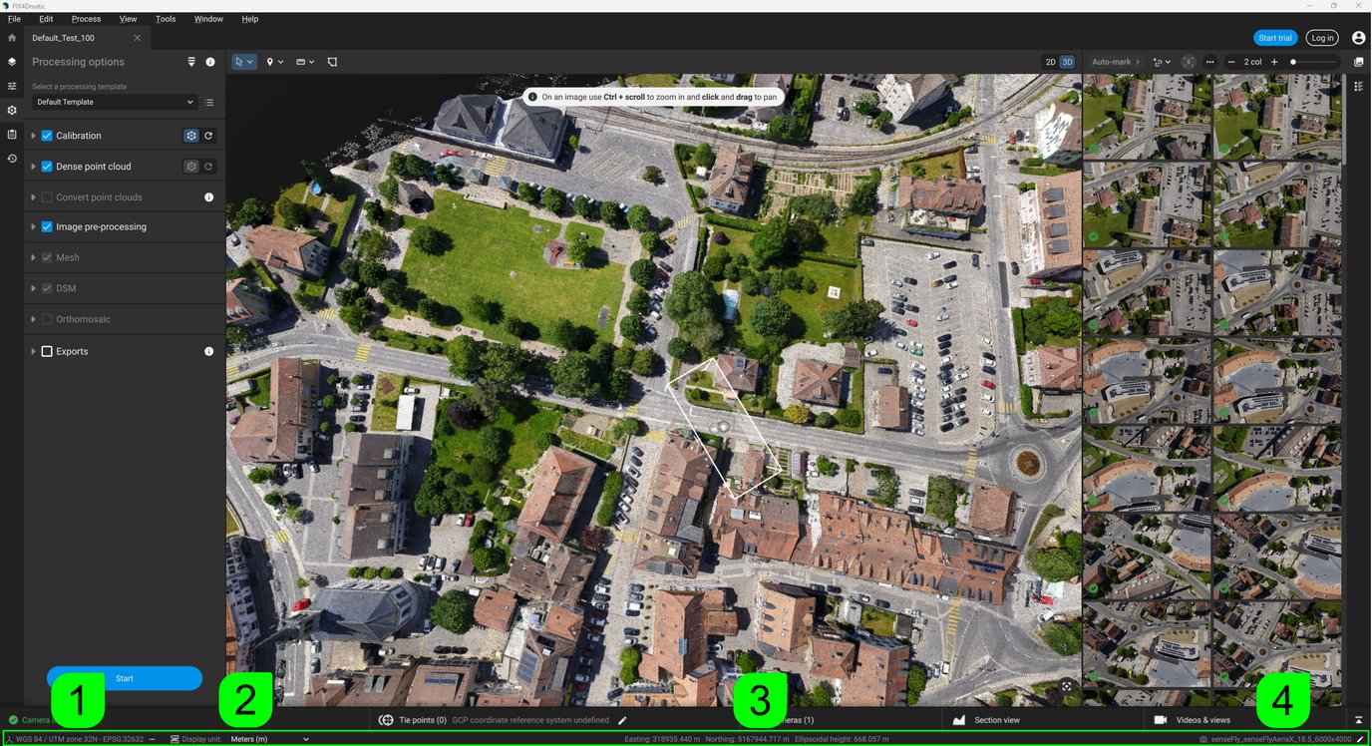Click the info icon beside Exports
Image resolution: width=1372 pixels, height=746 pixels.
click(209, 352)
